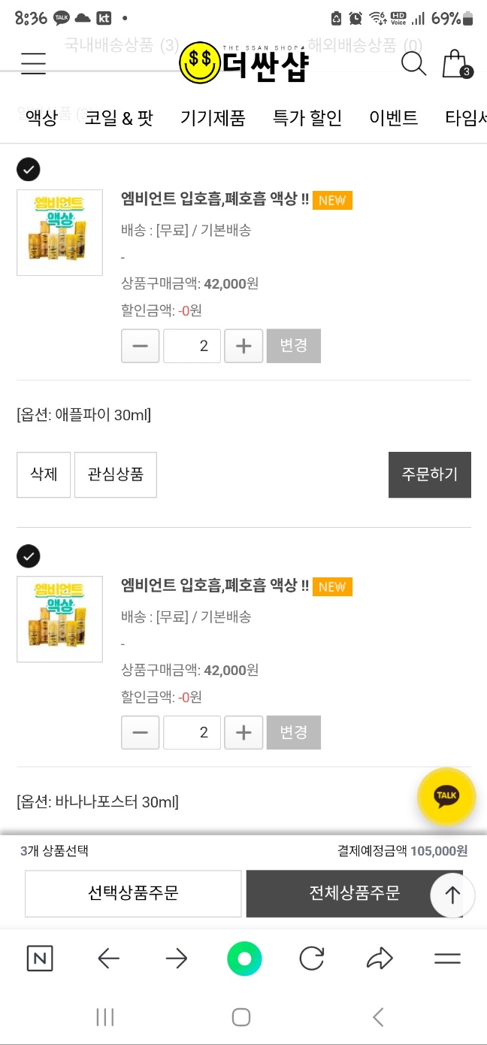Decrease quantity of 바나나포스터 item with minus
Image resolution: width=487 pixels, height=1045 pixels.
tap(140, 732)
